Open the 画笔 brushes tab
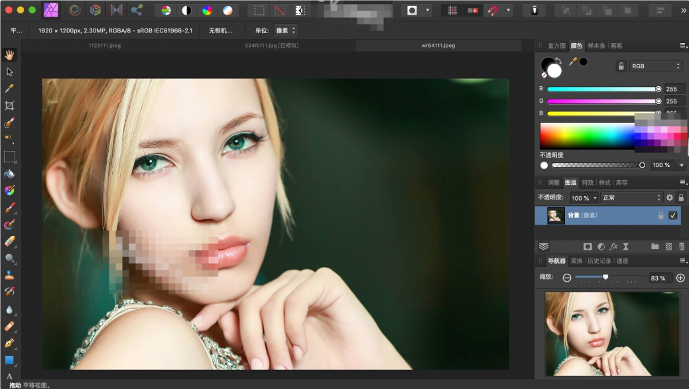Screen dimensions: 689x389 pos(616,46)
